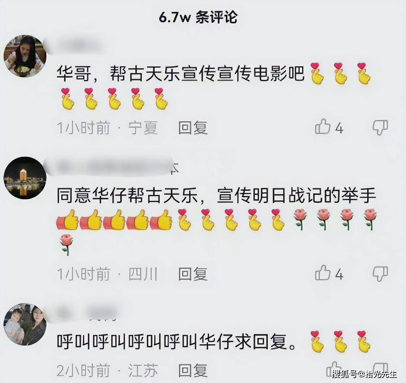This screenshot has width=406, height=383.
Task: Select comment text 呼叫呼叫华仔求回复
Action: pos(176,341)
